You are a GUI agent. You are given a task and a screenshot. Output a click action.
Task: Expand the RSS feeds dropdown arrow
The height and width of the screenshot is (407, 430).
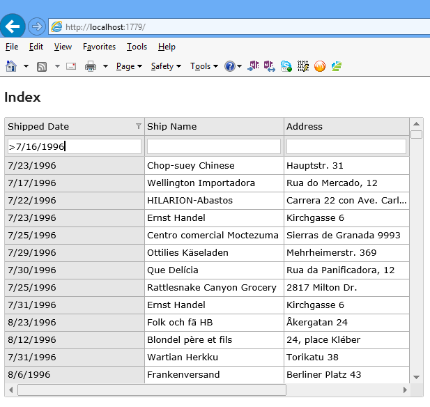coord(57,66)
